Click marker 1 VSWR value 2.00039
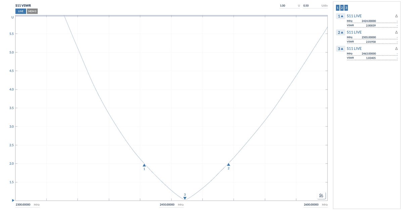403x211 pixels. point(371,25)
